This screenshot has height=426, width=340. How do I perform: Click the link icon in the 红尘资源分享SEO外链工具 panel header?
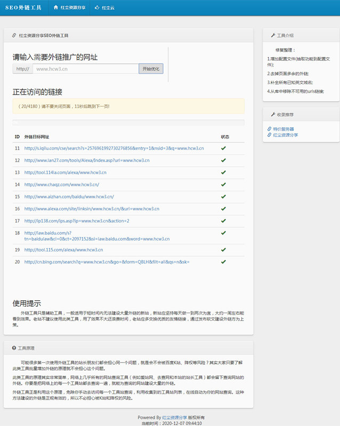(x=14, y=35)
